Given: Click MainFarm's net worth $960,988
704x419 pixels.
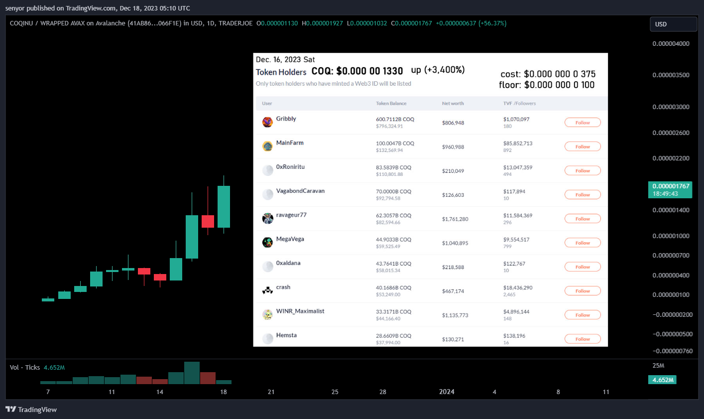Looking at the screenshot, I should coord(453,147).
